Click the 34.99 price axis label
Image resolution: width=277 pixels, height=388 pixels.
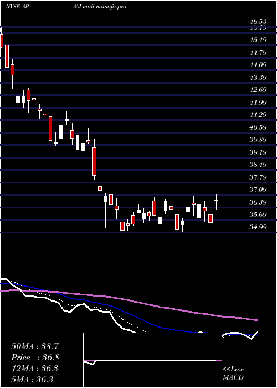point(258,227)
